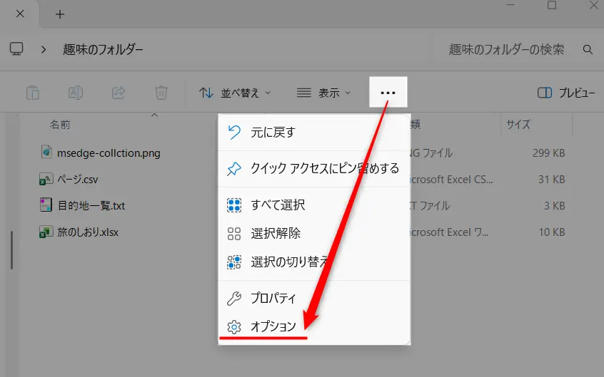Click 元に戻す undo menu entry
The image size is (604, 377).
pyautogui.click(x=273, y=132)
